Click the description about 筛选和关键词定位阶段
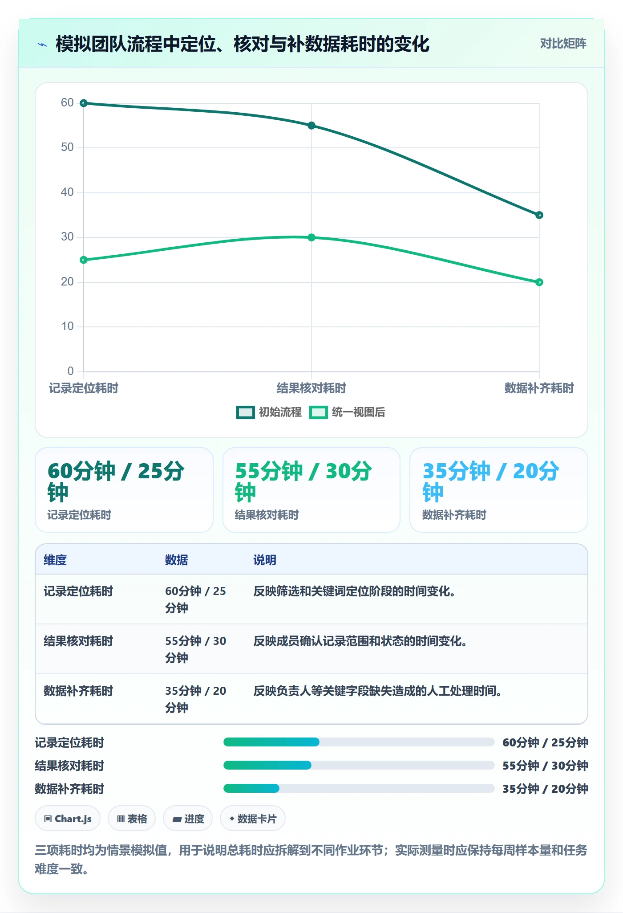623x913 pixels. pos(354,591)
